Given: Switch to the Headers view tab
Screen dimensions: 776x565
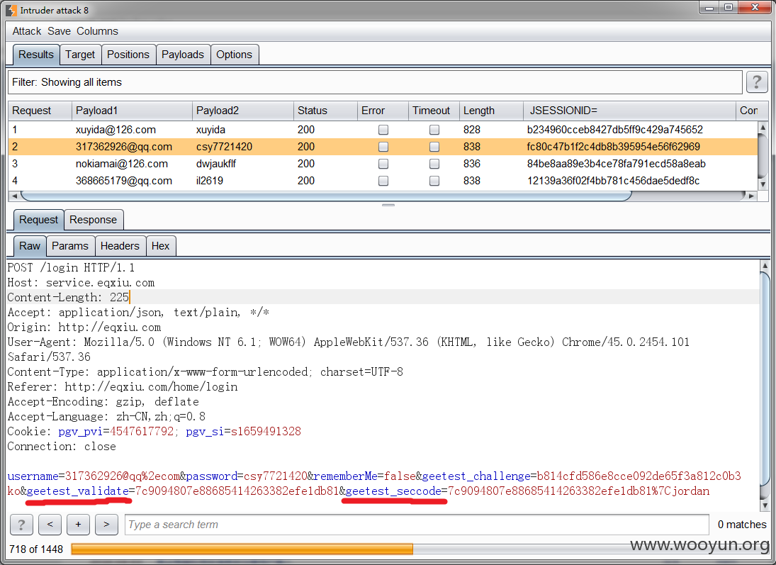Looking at the screenshot, I should [120, 246].
